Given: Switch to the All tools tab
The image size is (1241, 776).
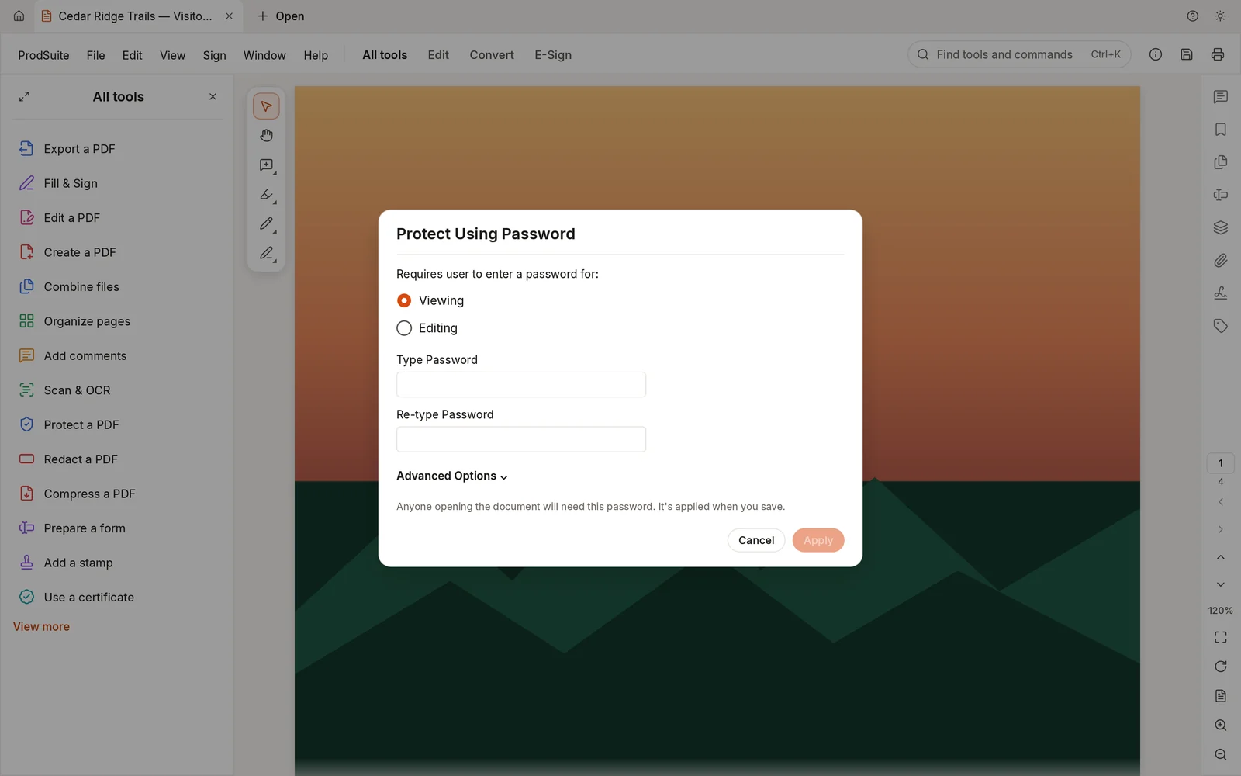Looking at the screenshot, I should click(x=385, y=55).
